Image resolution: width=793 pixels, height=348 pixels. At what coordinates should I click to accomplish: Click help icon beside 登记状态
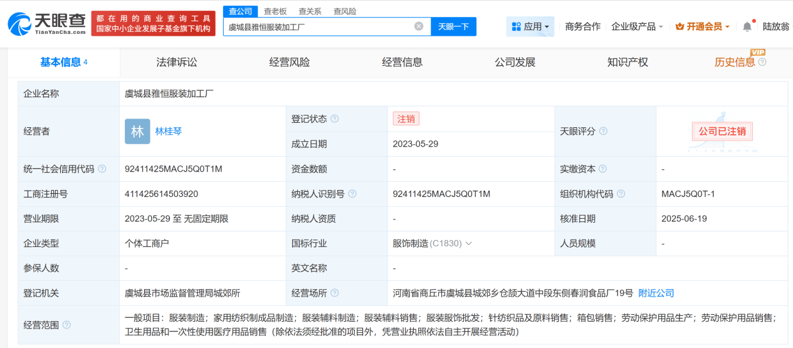pyautogui.click(x=335, y=119)
